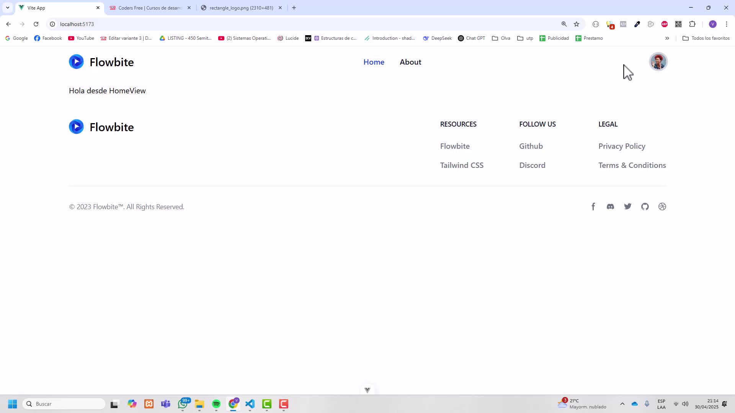Open the Facebook bookmark
The height and width of the screenshot is (413, 735).
point(48,38)
